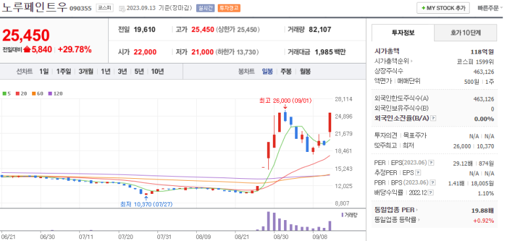507x241 pixels.
Task: Click the 1.41배 18,005원 PBR value
Action: click(x=471, y=183)
